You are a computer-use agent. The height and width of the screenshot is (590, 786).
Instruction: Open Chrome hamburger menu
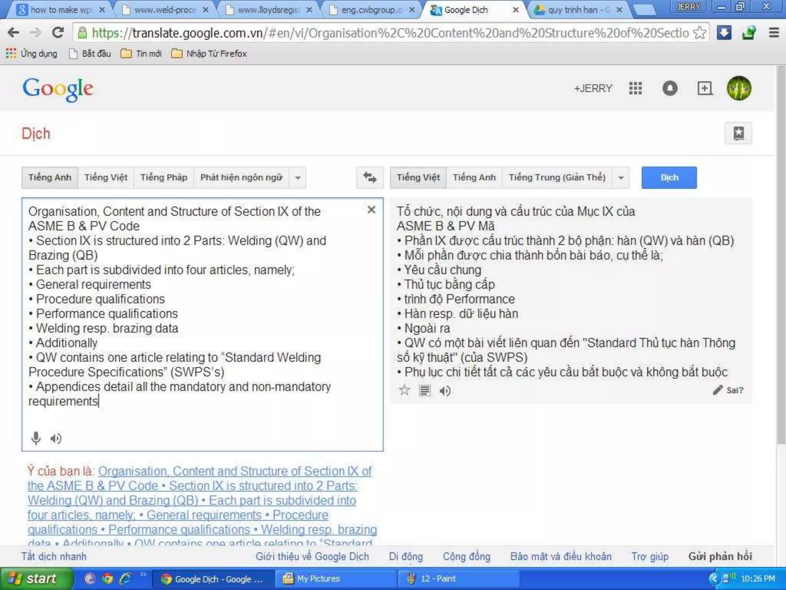tap(774, 33)
